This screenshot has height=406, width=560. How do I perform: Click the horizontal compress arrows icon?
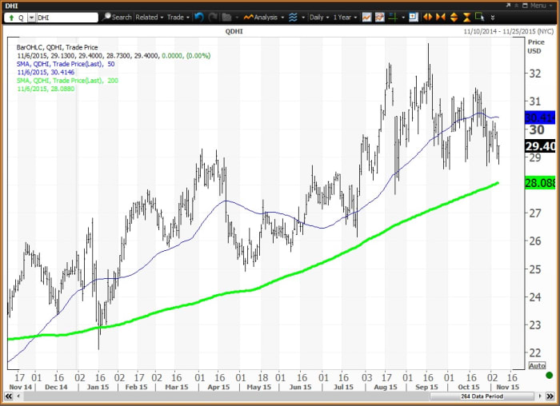point(440,17)
